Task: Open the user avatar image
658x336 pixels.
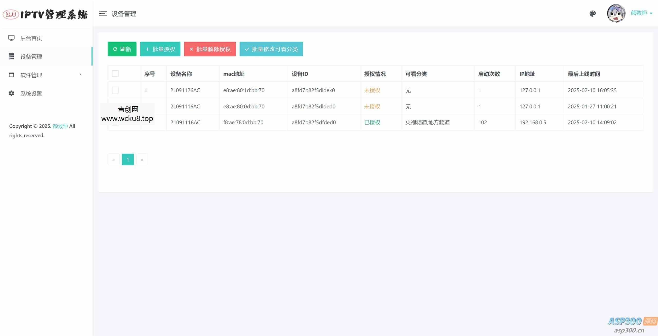Action: click(x=616, y=13)
